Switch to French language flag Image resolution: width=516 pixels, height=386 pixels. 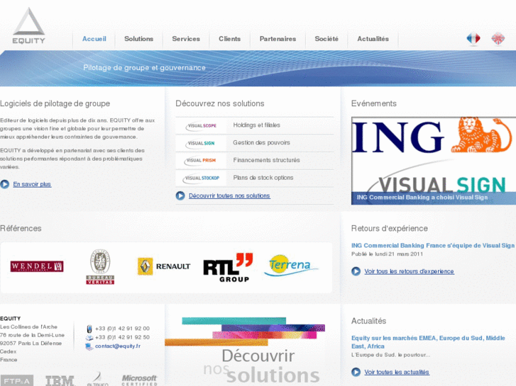tap(473, 39)
